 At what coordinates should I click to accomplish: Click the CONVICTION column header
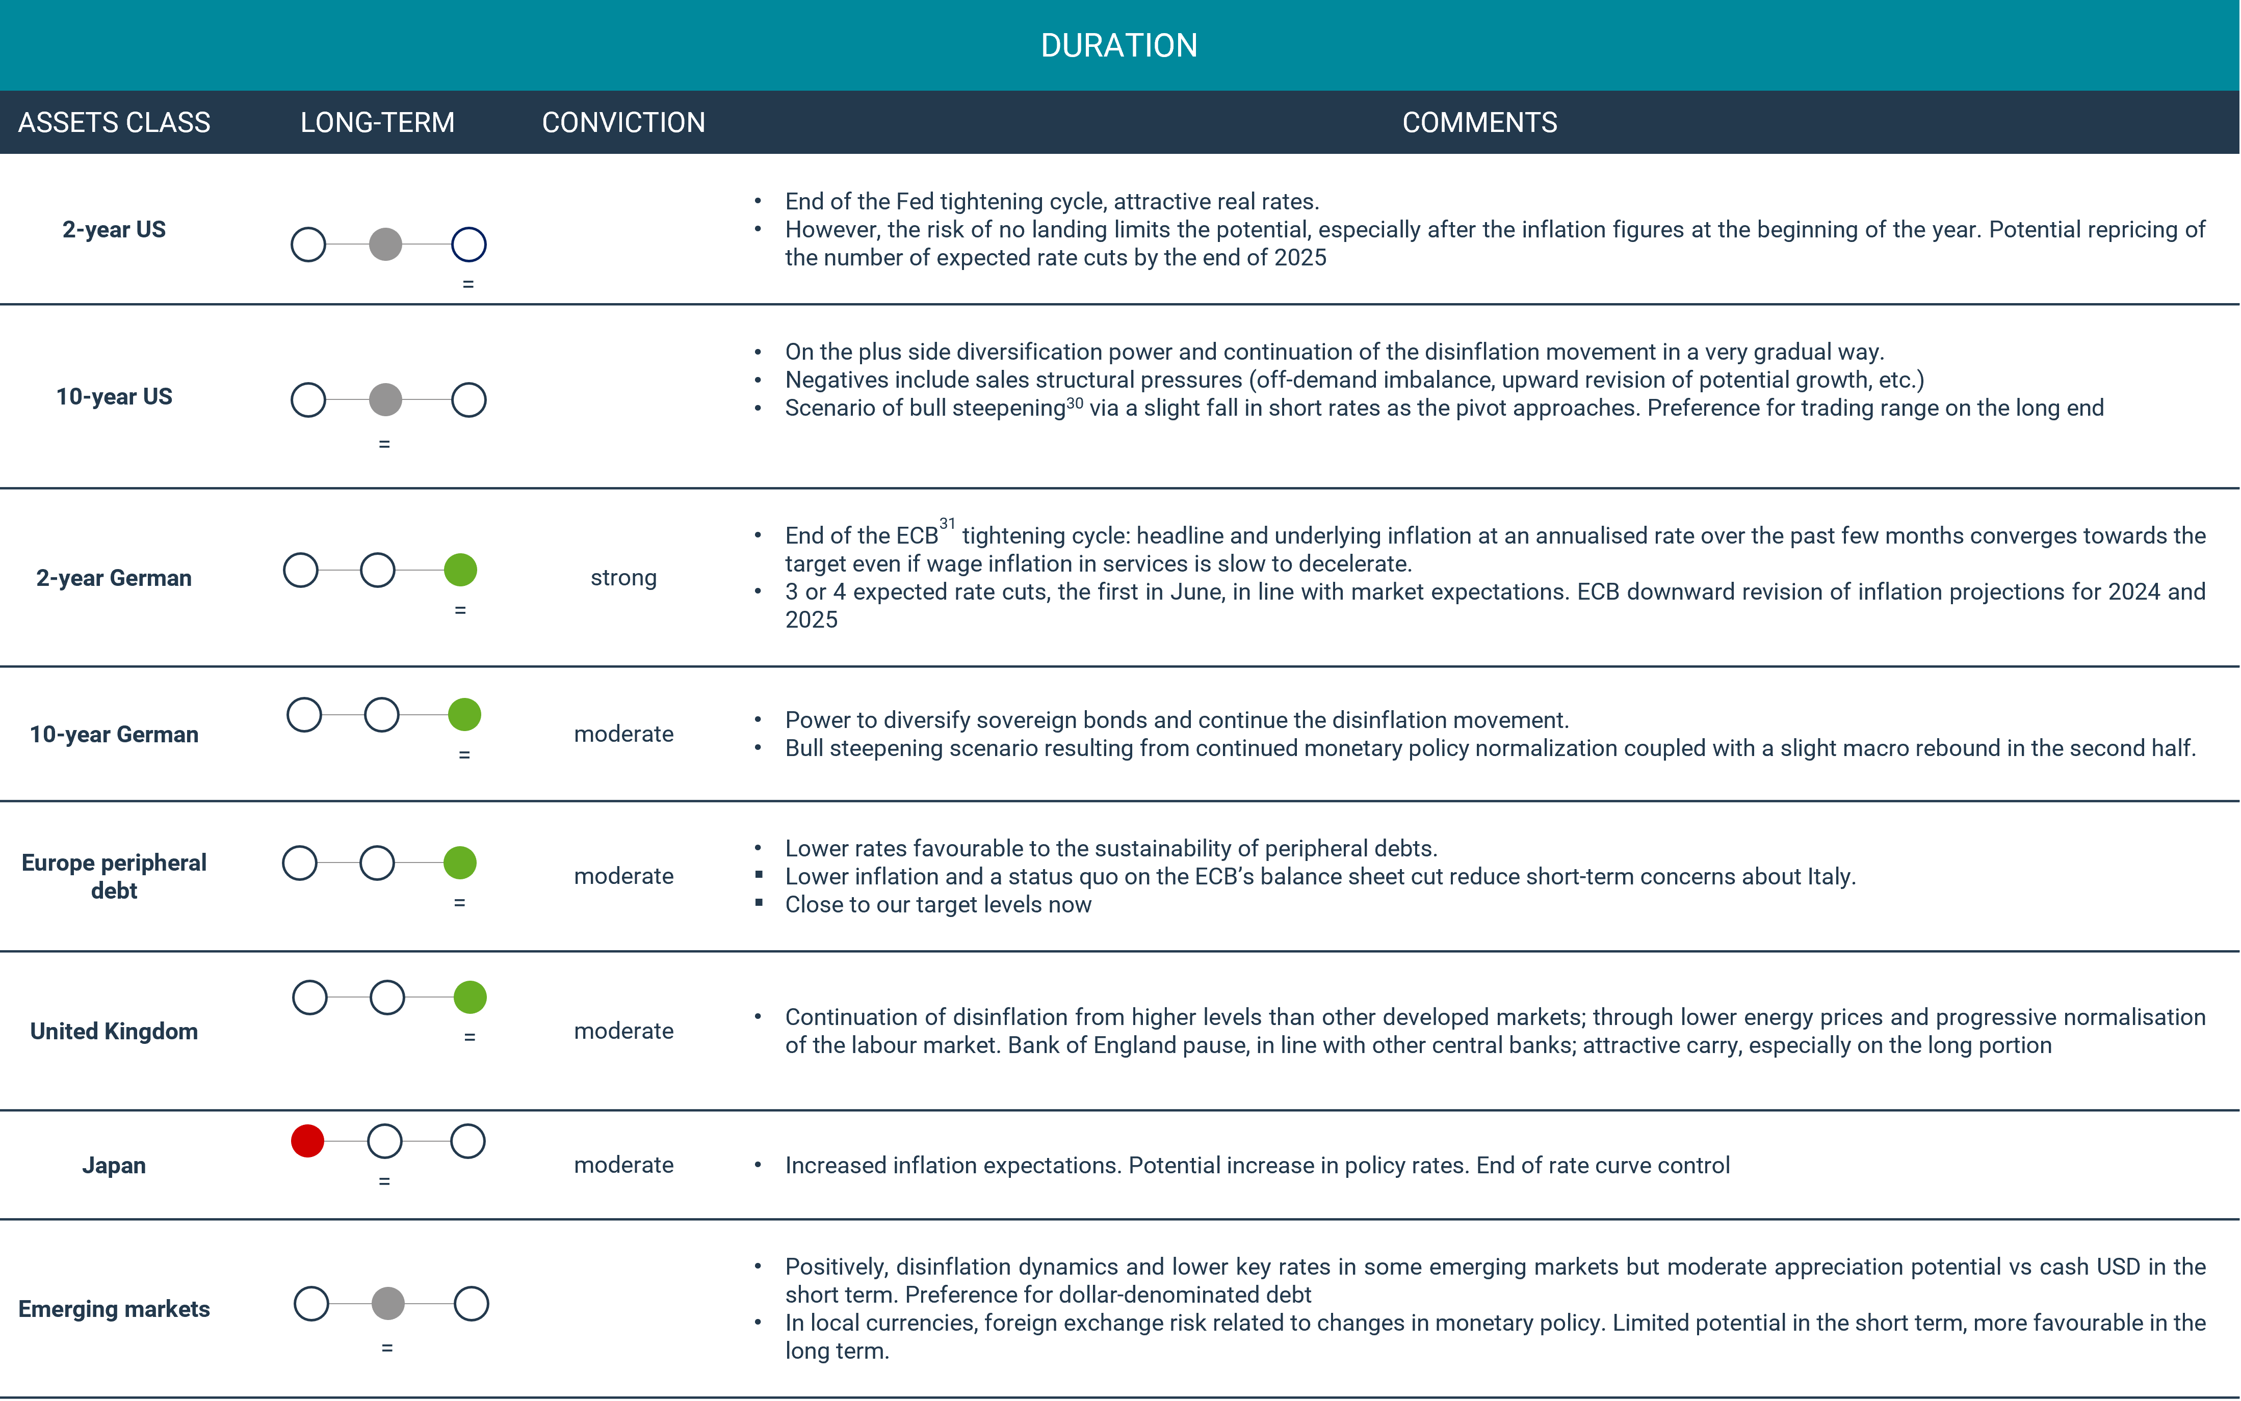tap(623, 122)
